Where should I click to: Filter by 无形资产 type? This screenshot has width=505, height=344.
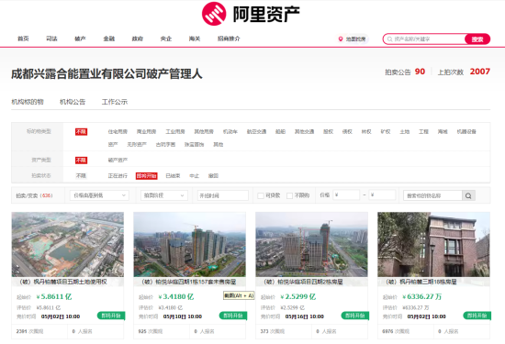[137, 145]
